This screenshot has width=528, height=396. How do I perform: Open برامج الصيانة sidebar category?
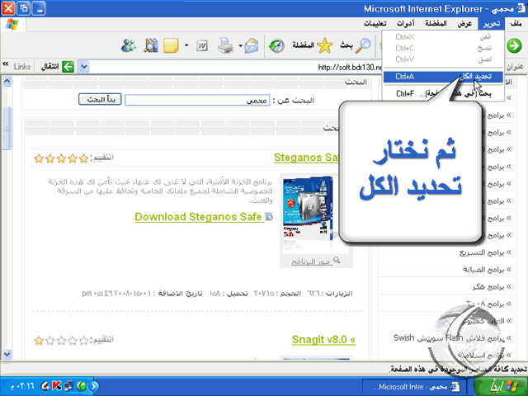[483, 270]
